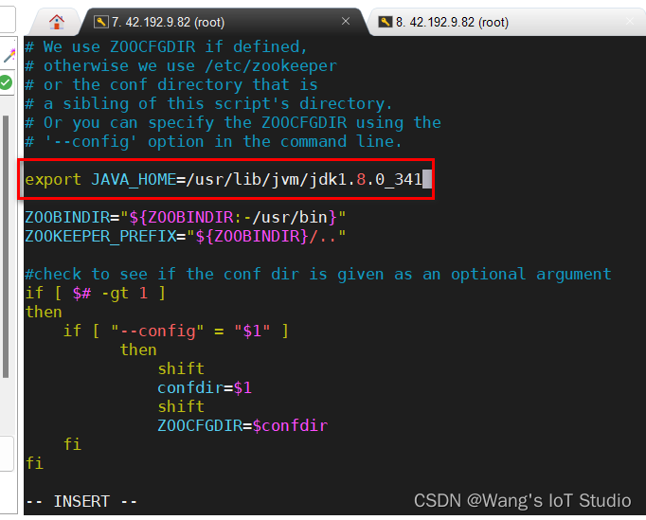Click the '-- INSERT --' mode indicator
646x520 pixels.
click(81, 501)
